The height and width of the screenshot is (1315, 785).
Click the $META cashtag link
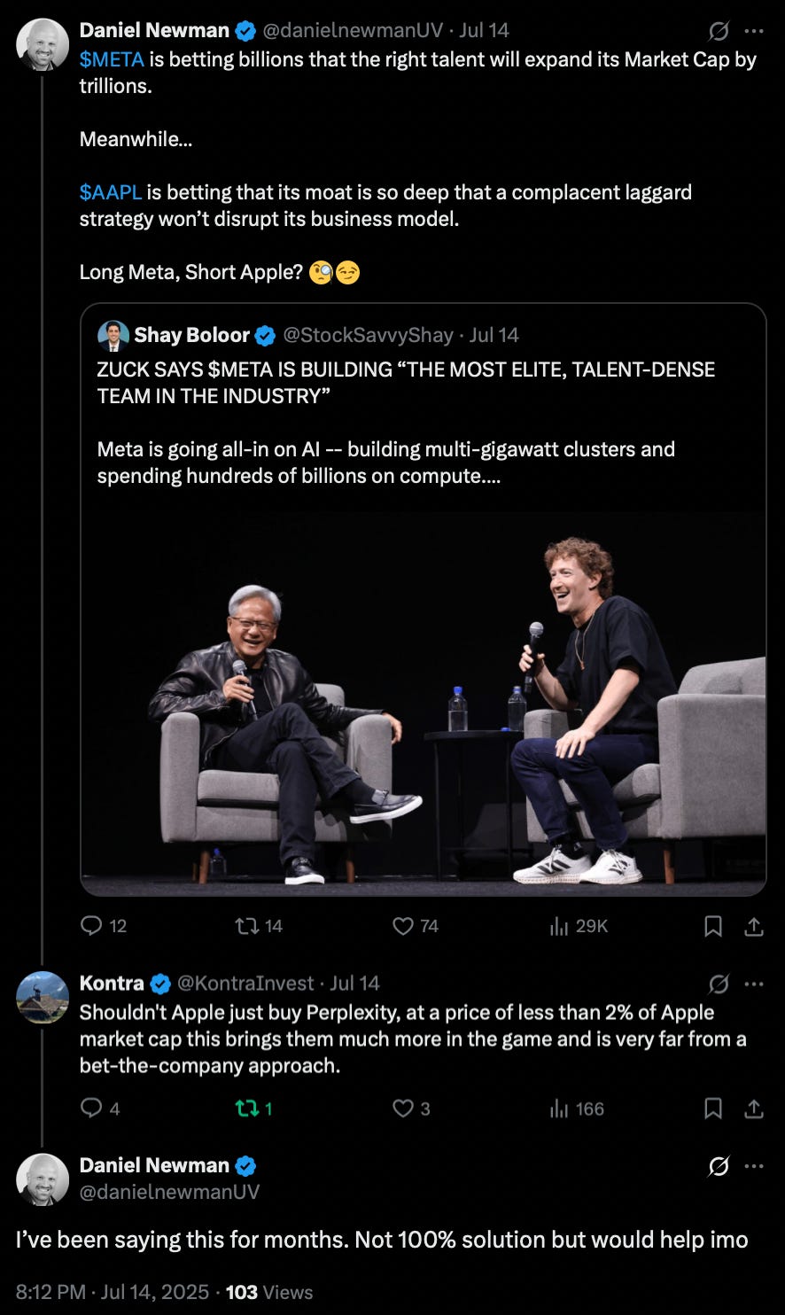pos(112,60)
